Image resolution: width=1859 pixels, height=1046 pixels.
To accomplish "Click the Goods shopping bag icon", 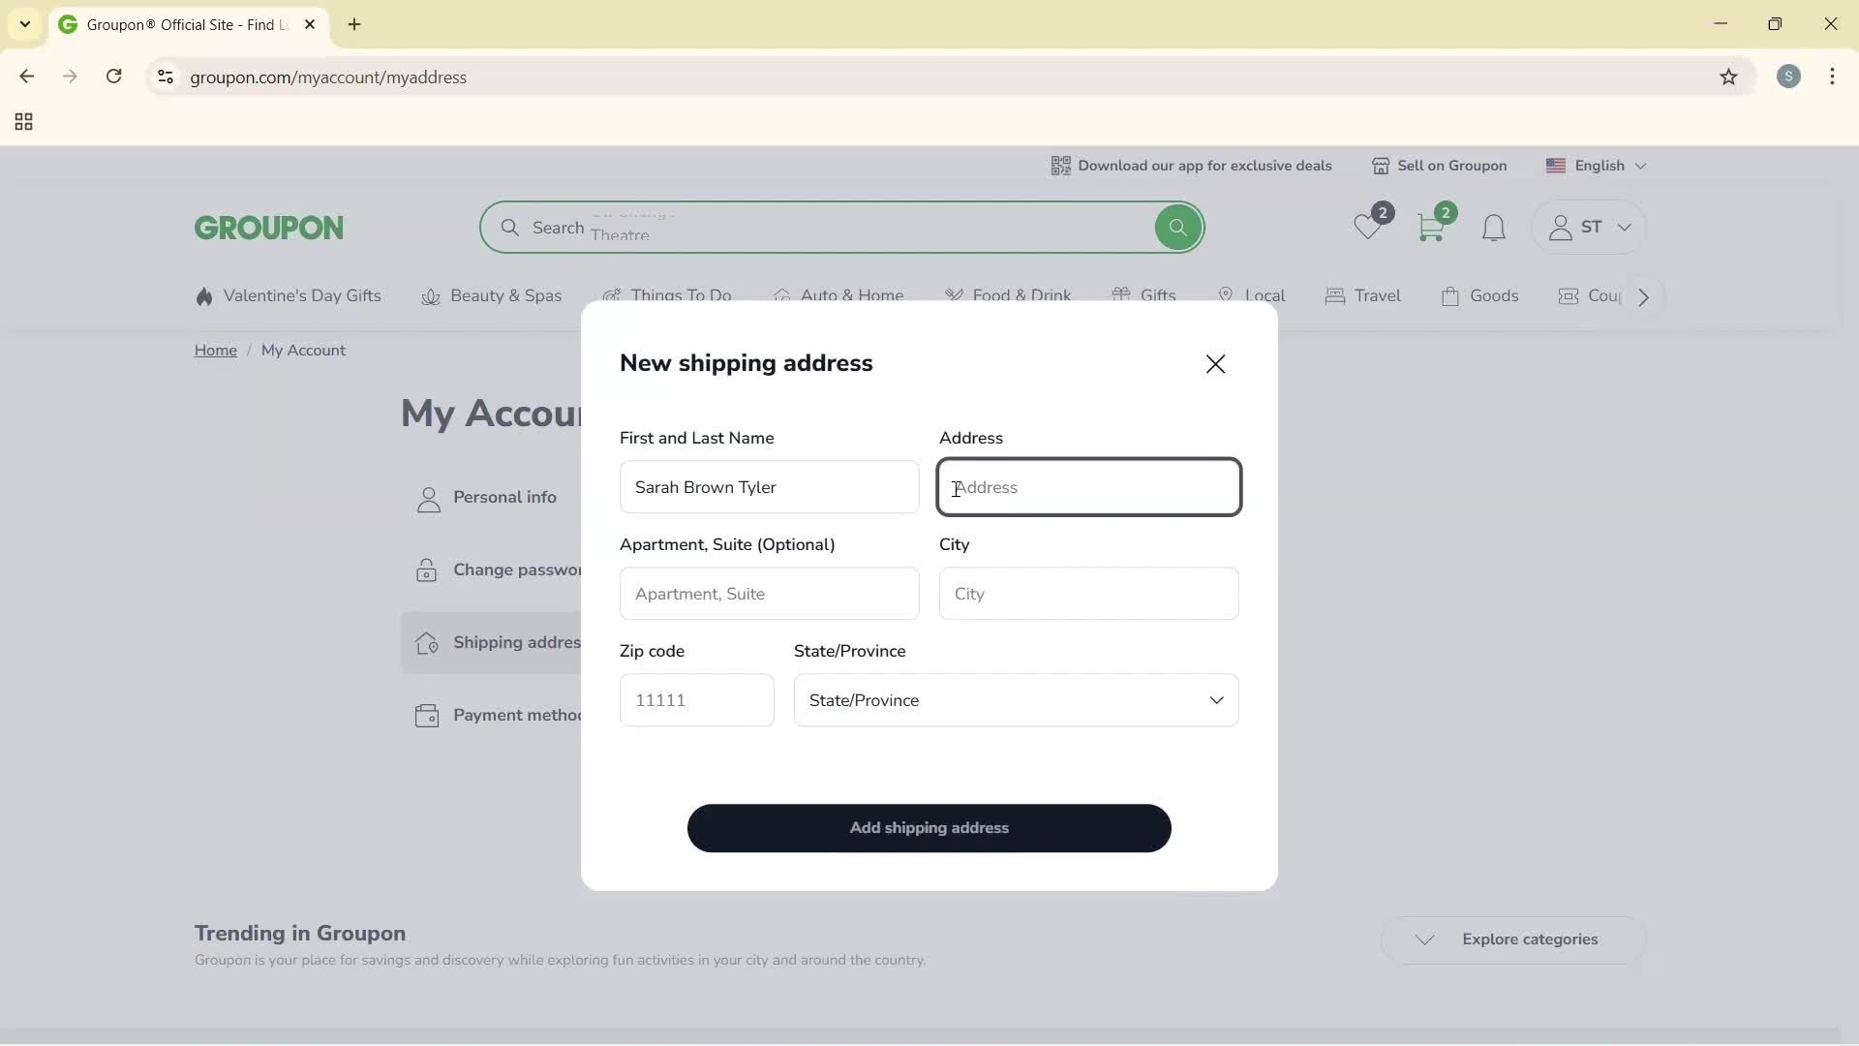I will tap(1451, 295).
